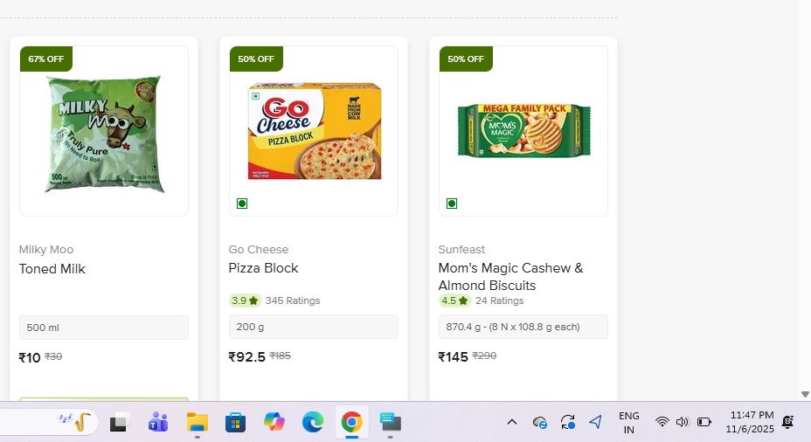Launch Microsoft Store from the taskbar
The height and width of the screenshot is (442, 811).
(x=235, y=423)
